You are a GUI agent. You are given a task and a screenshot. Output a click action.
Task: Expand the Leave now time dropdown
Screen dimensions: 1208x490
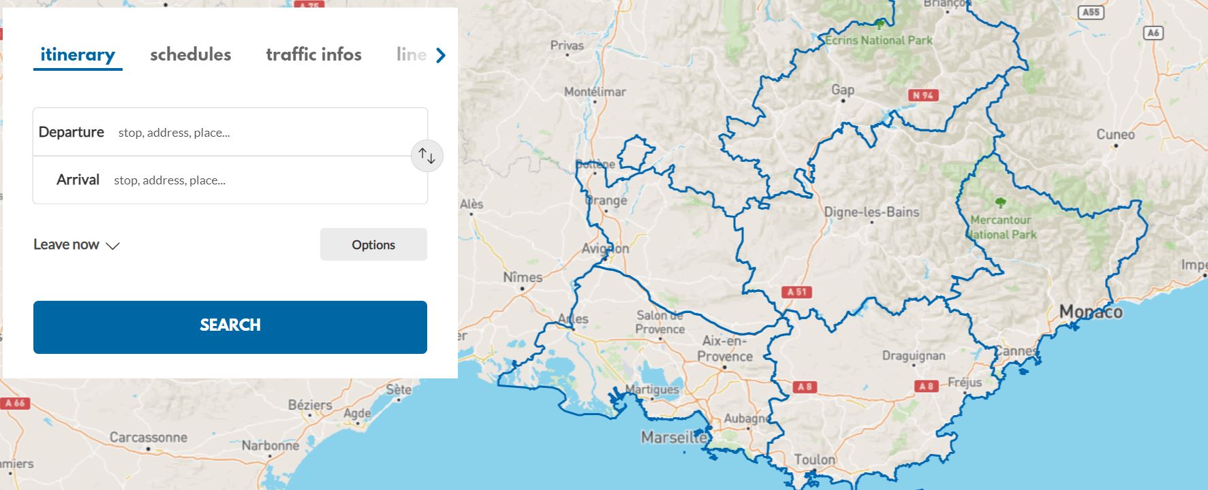coord(76,245)
